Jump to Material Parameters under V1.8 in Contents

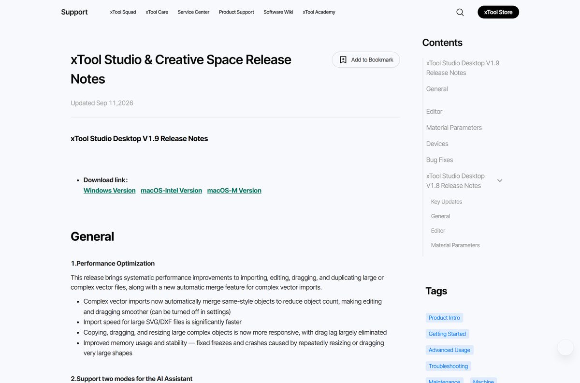pos(455,245)
